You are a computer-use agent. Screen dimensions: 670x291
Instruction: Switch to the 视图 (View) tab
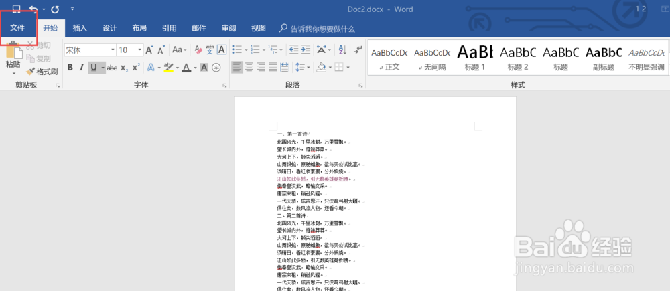pos(259,28)
